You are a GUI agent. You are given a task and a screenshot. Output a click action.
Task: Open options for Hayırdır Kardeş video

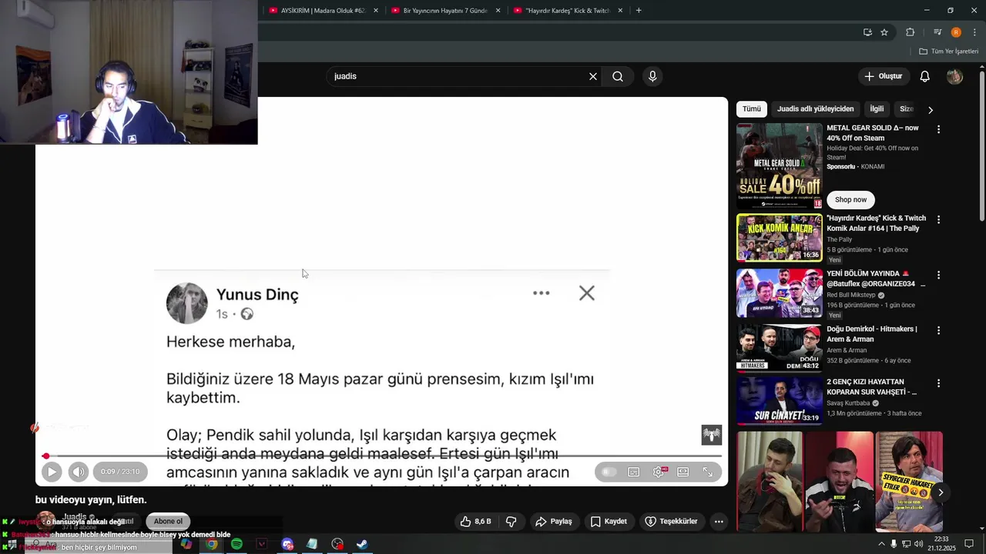click(x=938, y=219)
